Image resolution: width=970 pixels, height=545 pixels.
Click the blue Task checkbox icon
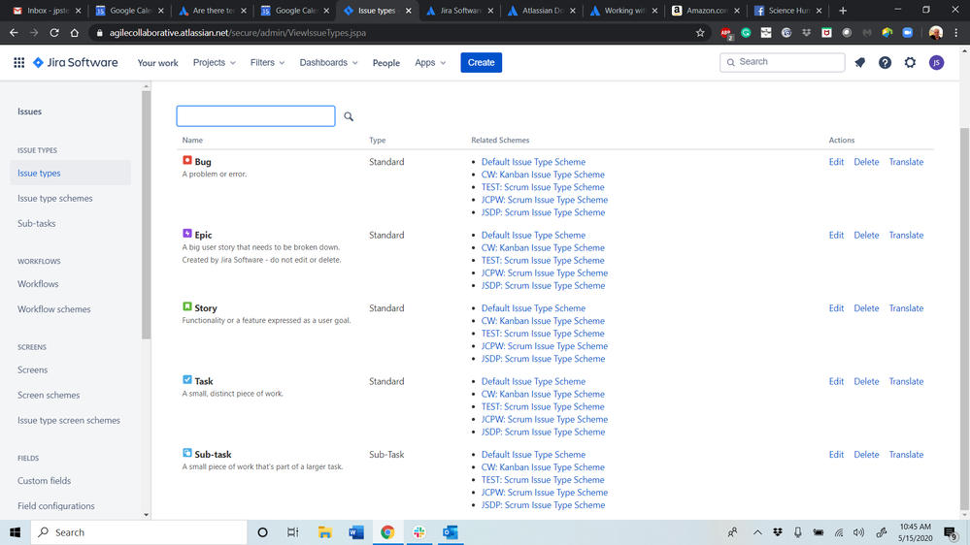pyautogui.click(x=186, y=380)
